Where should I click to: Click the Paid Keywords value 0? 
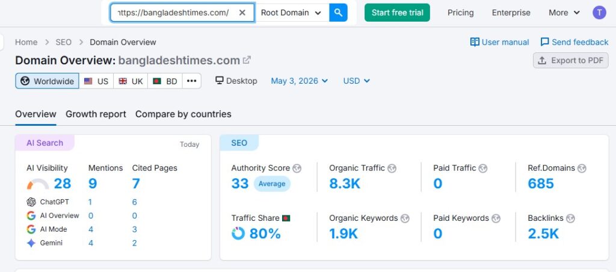click(x=438, y=234)
